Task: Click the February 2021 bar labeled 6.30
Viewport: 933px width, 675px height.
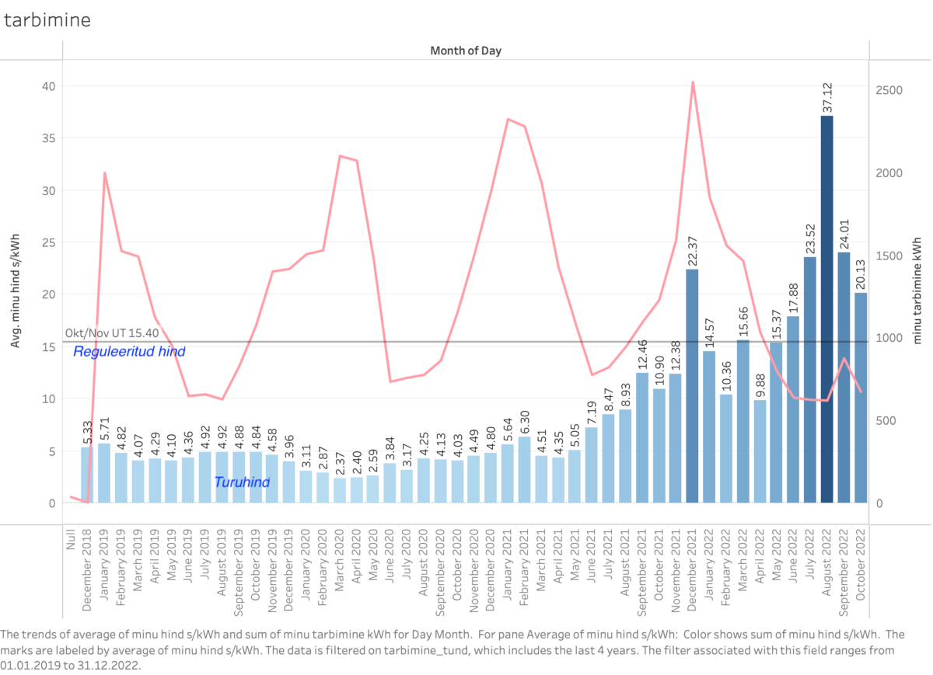Action: tap(524, 470)
